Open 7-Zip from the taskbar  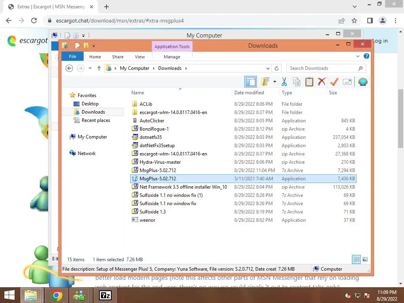(x=105, y=295)
